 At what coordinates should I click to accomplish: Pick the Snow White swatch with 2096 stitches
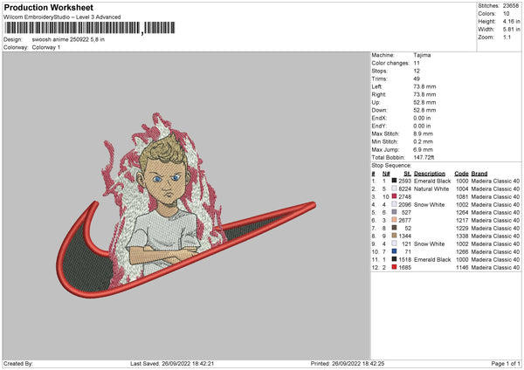[394, 204]
